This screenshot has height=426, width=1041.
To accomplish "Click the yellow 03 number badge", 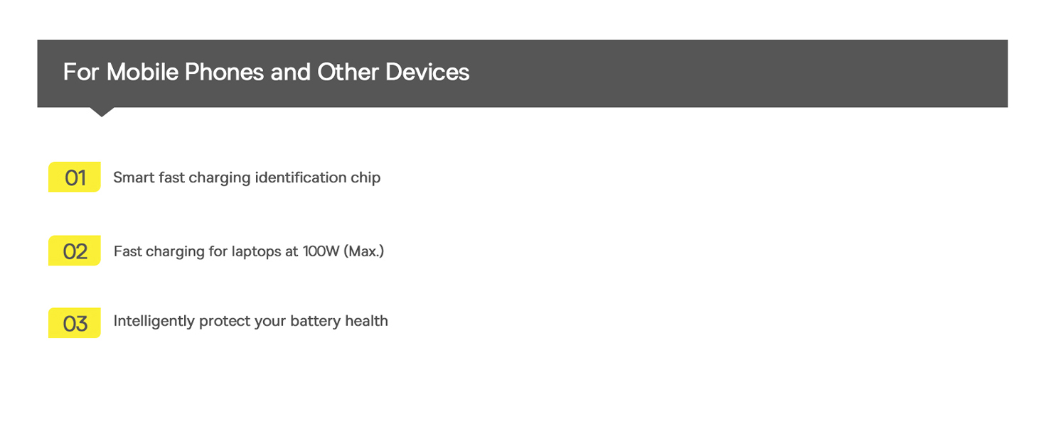I will coord(75,323).
